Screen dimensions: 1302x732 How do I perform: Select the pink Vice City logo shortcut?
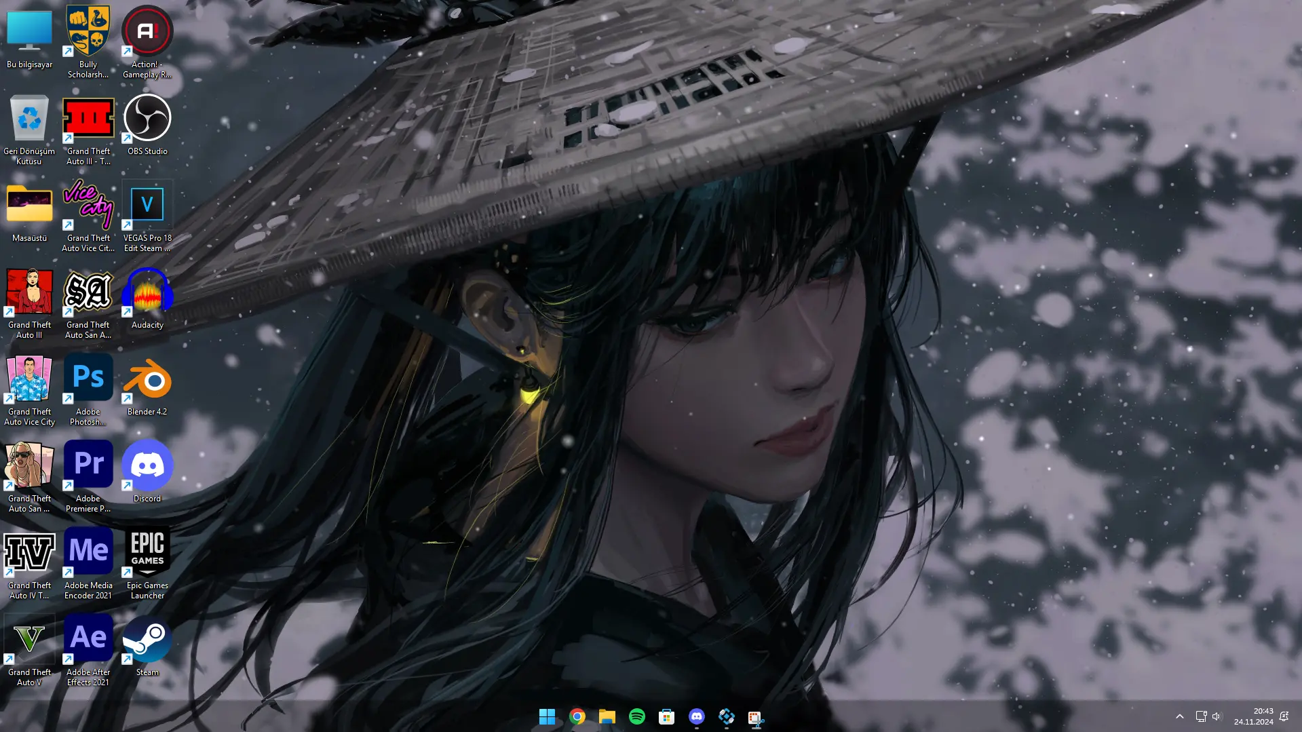click(88, 216)
